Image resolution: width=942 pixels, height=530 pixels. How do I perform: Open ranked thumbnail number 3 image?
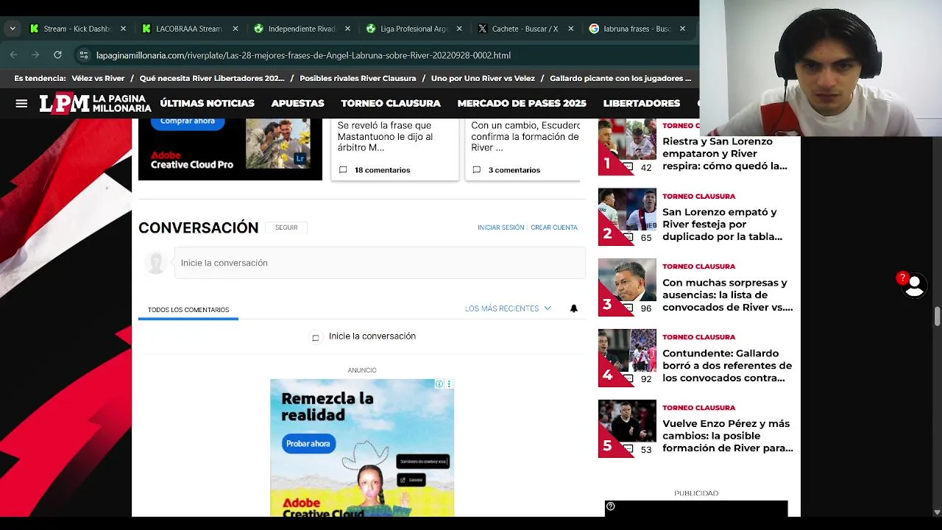(x=627, y=287)
